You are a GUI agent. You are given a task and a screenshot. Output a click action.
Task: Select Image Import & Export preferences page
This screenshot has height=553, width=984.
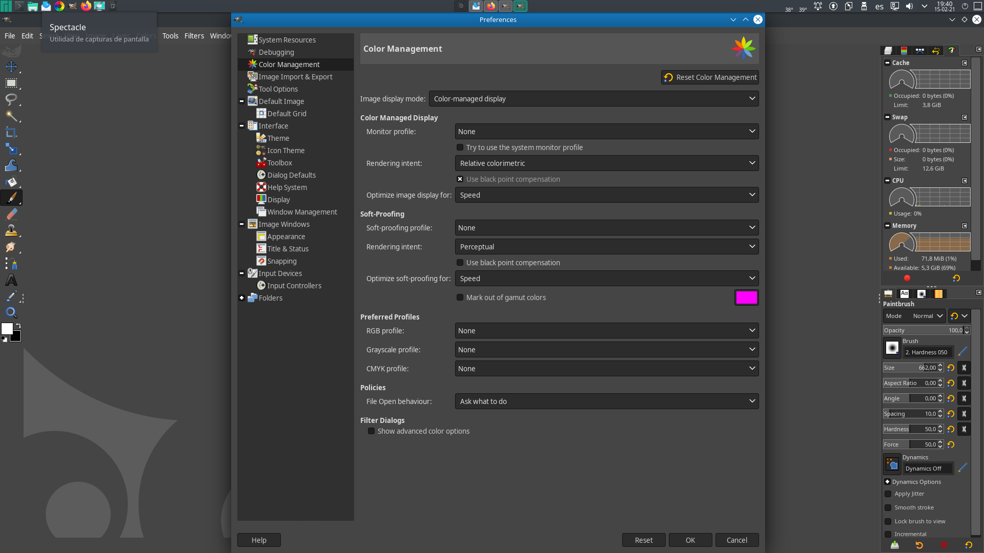click(x=295, y=77)
